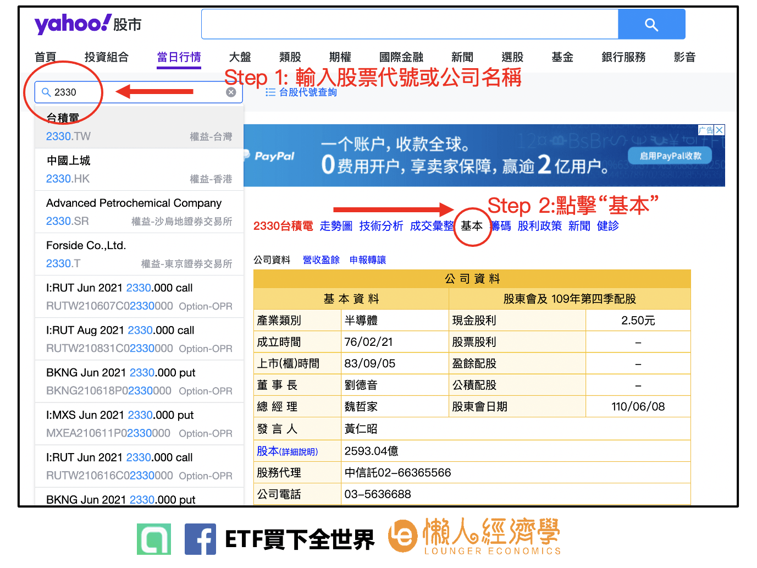Select I:MXS Jun 2021 2330.000 put suggestion

[139, 423]
